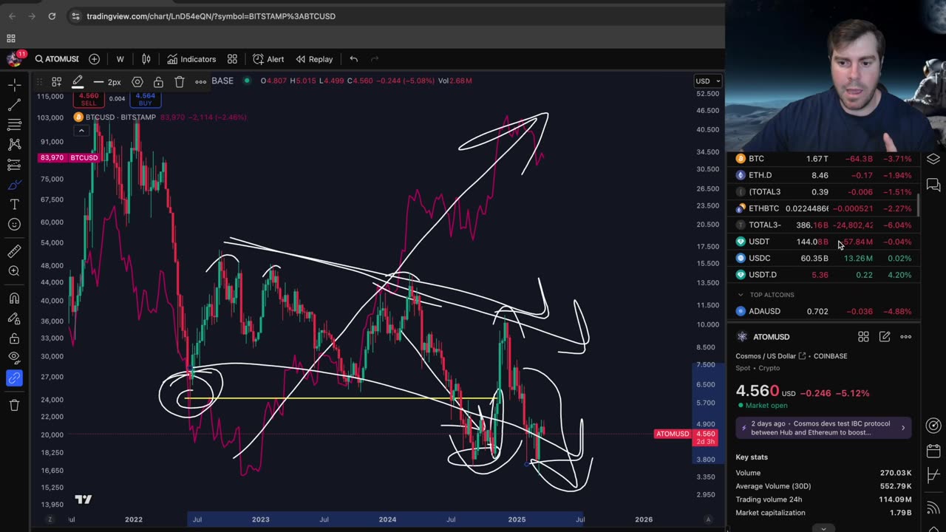Undo the last chart action
The image size is (946, 532).
(x=353, y=59)
